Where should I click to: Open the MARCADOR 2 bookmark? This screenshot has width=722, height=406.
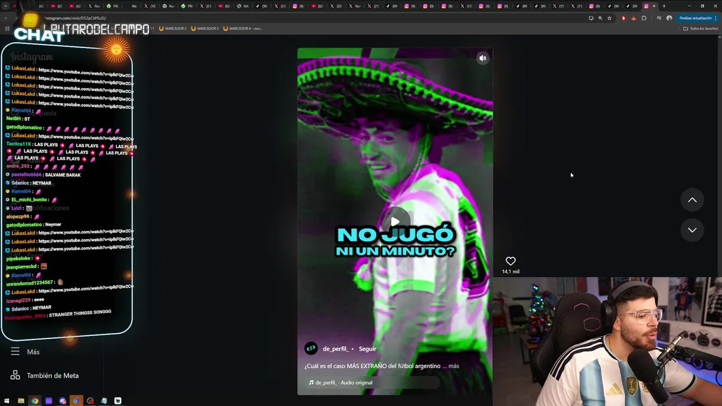click(x=173, y=28)
